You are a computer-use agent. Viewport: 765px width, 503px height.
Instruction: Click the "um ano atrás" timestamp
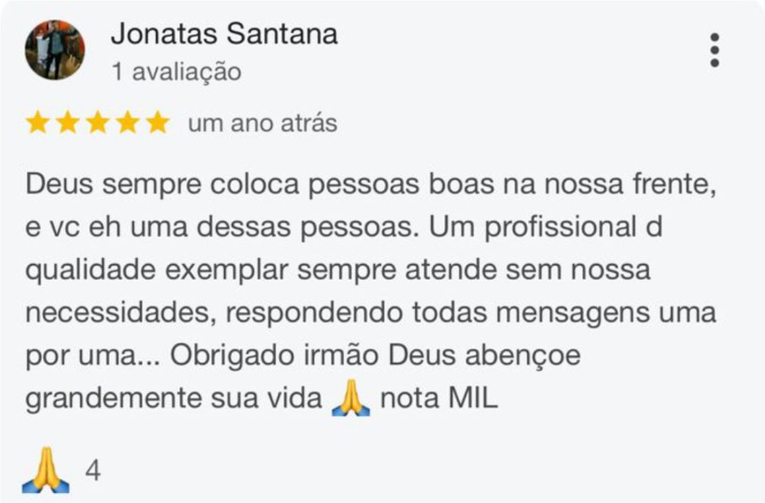263,123
